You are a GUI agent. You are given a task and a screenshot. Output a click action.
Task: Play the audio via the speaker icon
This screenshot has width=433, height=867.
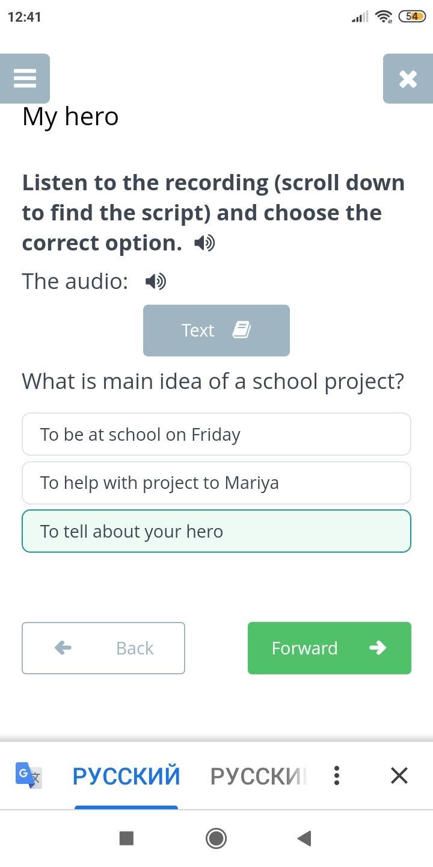click(x=156, y=281)
